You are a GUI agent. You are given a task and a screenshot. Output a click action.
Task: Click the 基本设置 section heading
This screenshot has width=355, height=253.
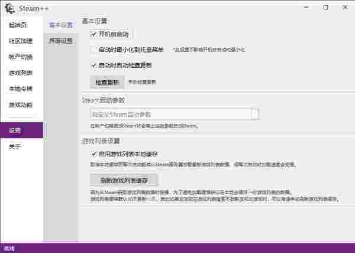click(94, 21)
